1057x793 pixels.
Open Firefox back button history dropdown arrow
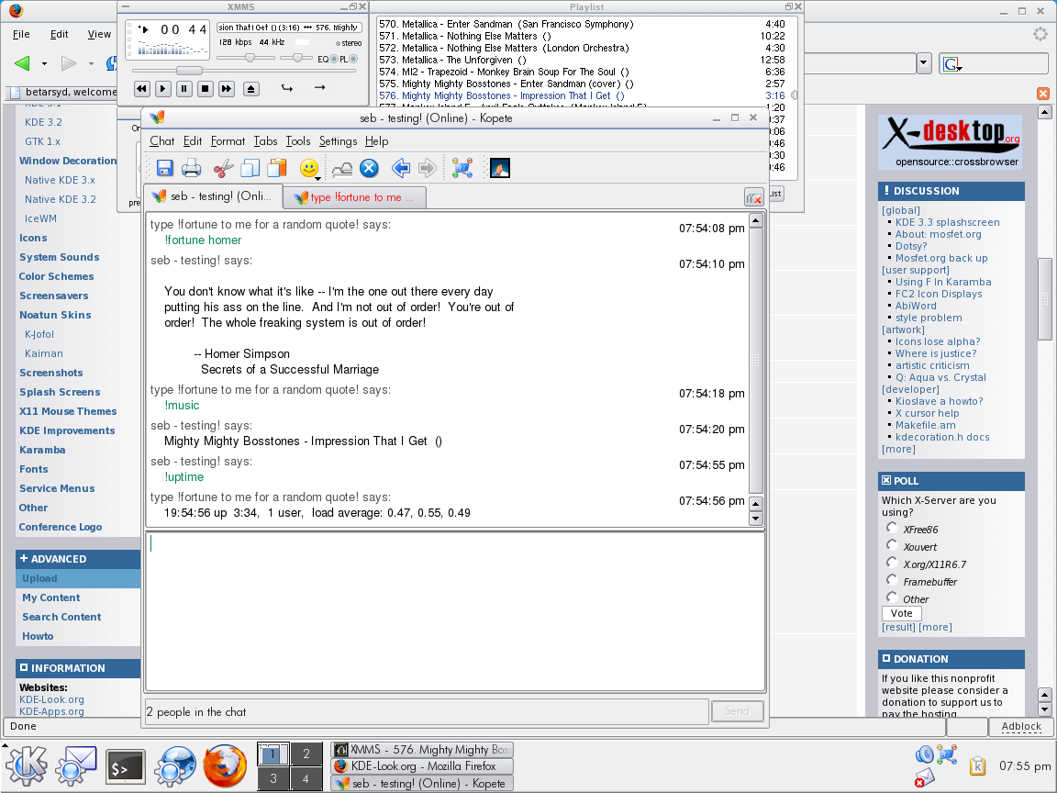click(44, 64)
